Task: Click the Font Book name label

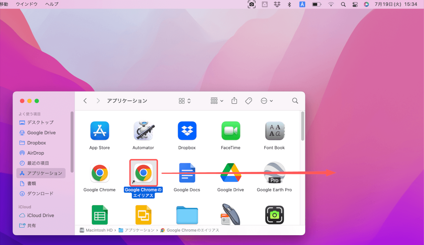Action: (274, 148)
